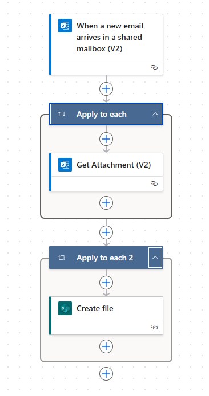Collapse the Apply to each 2 loop
209x396 pixels.
click(x=155, y=258)
